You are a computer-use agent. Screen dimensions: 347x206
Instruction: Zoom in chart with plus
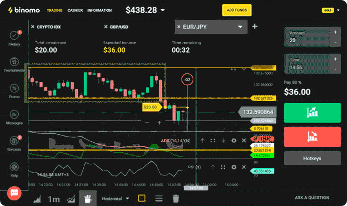tap(159, 123)
